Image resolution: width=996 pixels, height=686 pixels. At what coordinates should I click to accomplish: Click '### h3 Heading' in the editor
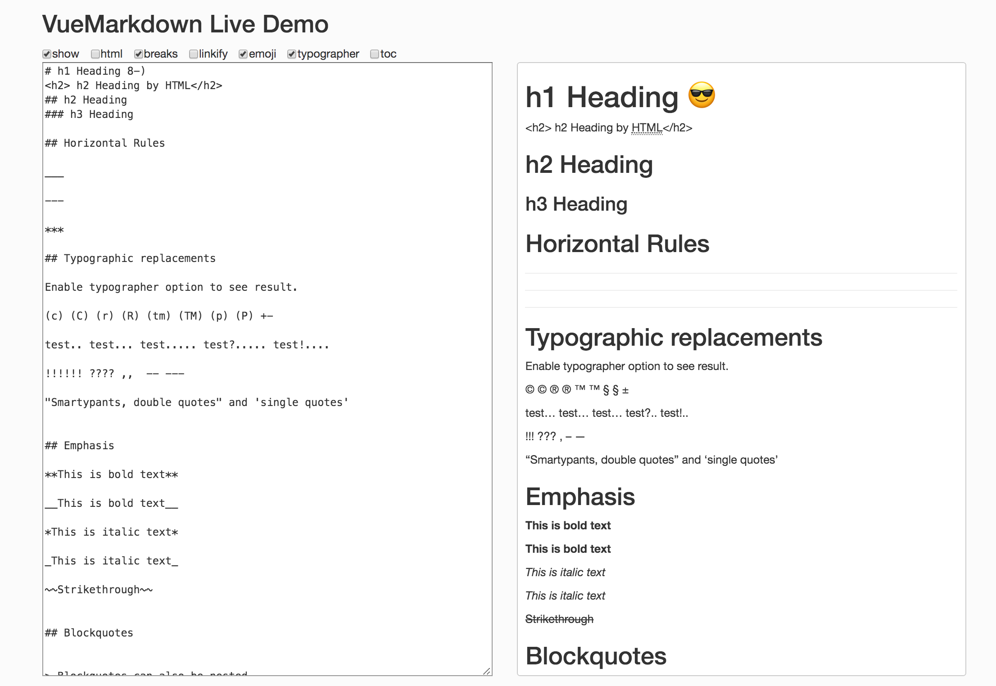pos(89,114)
